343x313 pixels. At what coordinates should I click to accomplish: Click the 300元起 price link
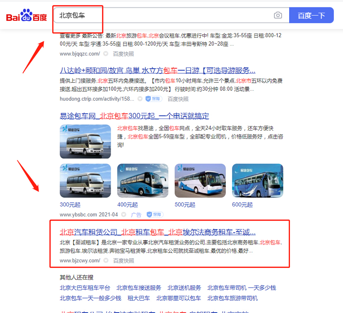pos(70,205)
